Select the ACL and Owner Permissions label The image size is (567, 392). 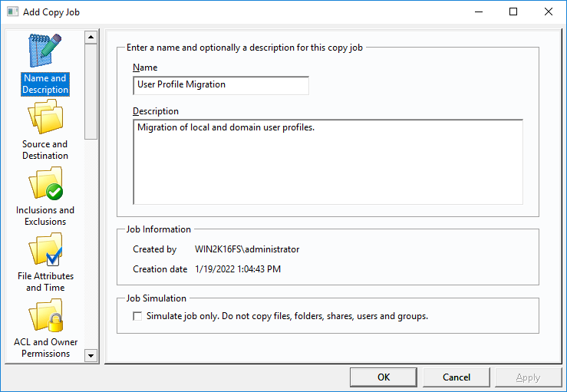pyautogui.click(x=45, y=348)
